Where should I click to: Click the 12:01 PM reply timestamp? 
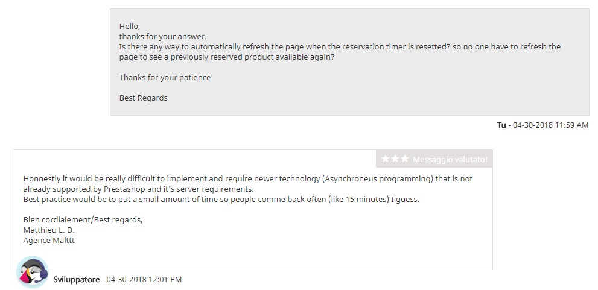point(144,280)
